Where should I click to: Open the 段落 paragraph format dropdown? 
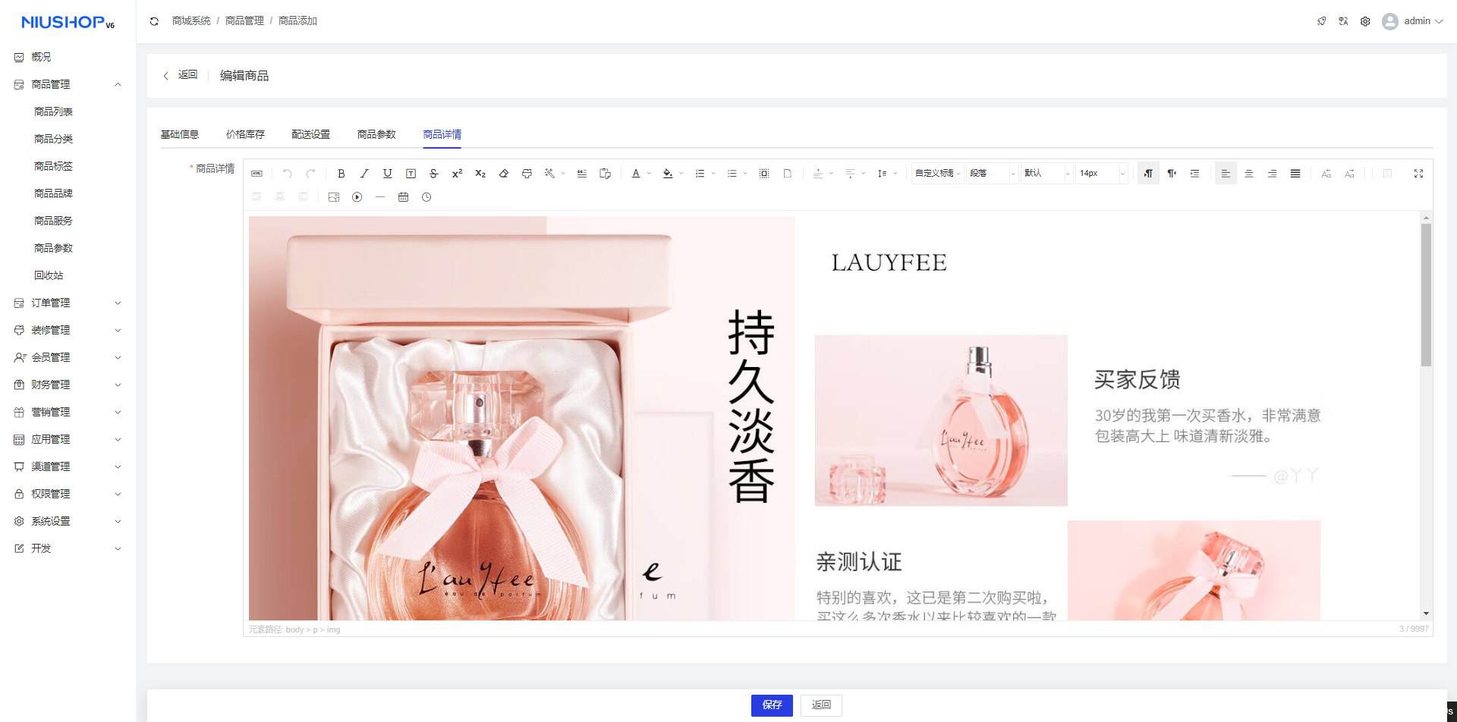click(x=991, y=174)
